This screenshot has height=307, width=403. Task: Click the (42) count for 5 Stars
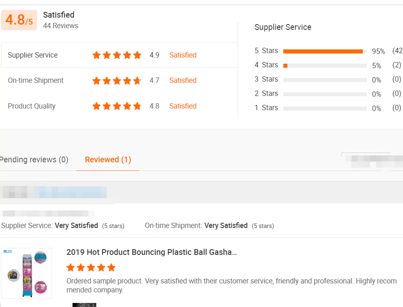coord(397,51)
